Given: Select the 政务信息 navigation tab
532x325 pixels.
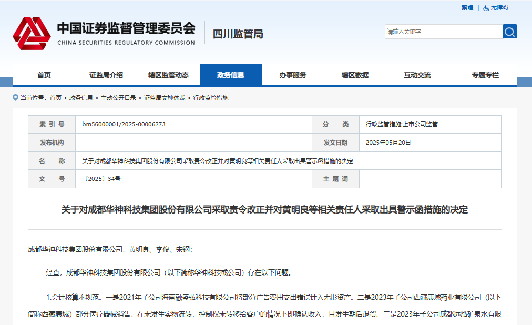Looking at the screenshot, I should [231, 75].
